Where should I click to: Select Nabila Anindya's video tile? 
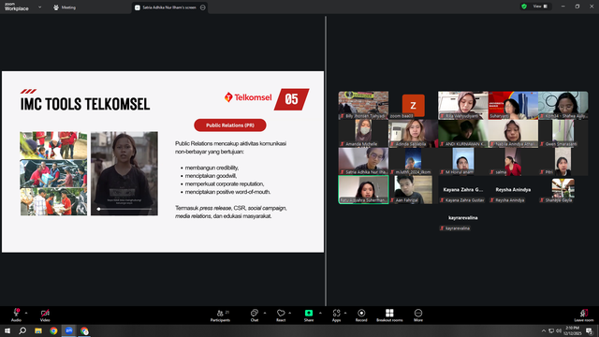[x=513, y=133]
